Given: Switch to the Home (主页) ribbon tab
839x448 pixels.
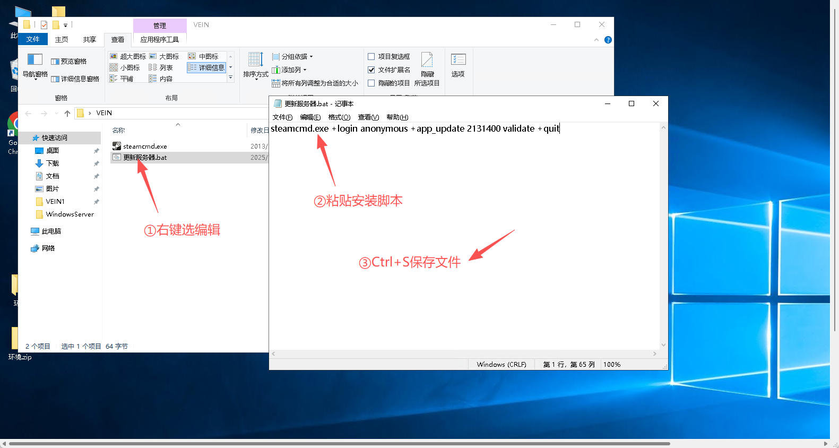Looking at the screenshot, I should 62,39.
